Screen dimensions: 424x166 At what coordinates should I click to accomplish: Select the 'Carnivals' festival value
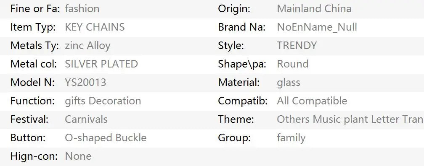86,119
